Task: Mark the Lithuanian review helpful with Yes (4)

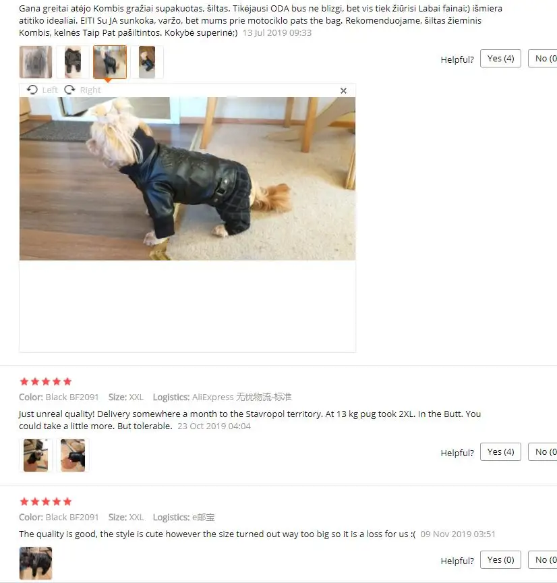Action: [x=500, y=59]
